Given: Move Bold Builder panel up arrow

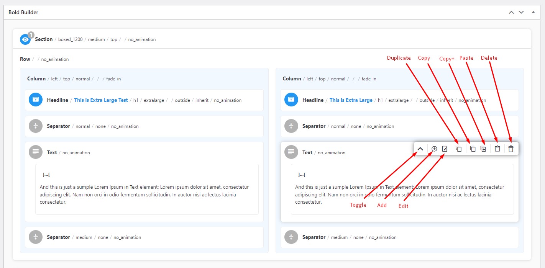Looking at the screenshot, I should pos(511,12).
